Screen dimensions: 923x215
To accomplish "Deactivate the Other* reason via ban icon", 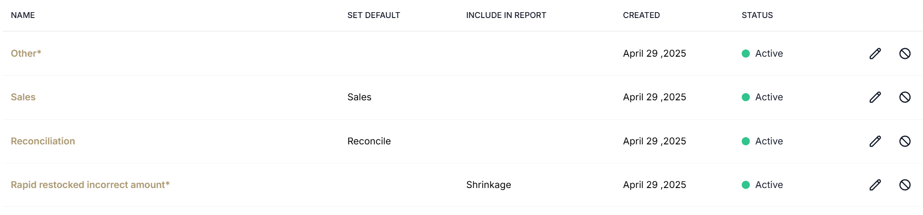I will [x=905, y=54].
